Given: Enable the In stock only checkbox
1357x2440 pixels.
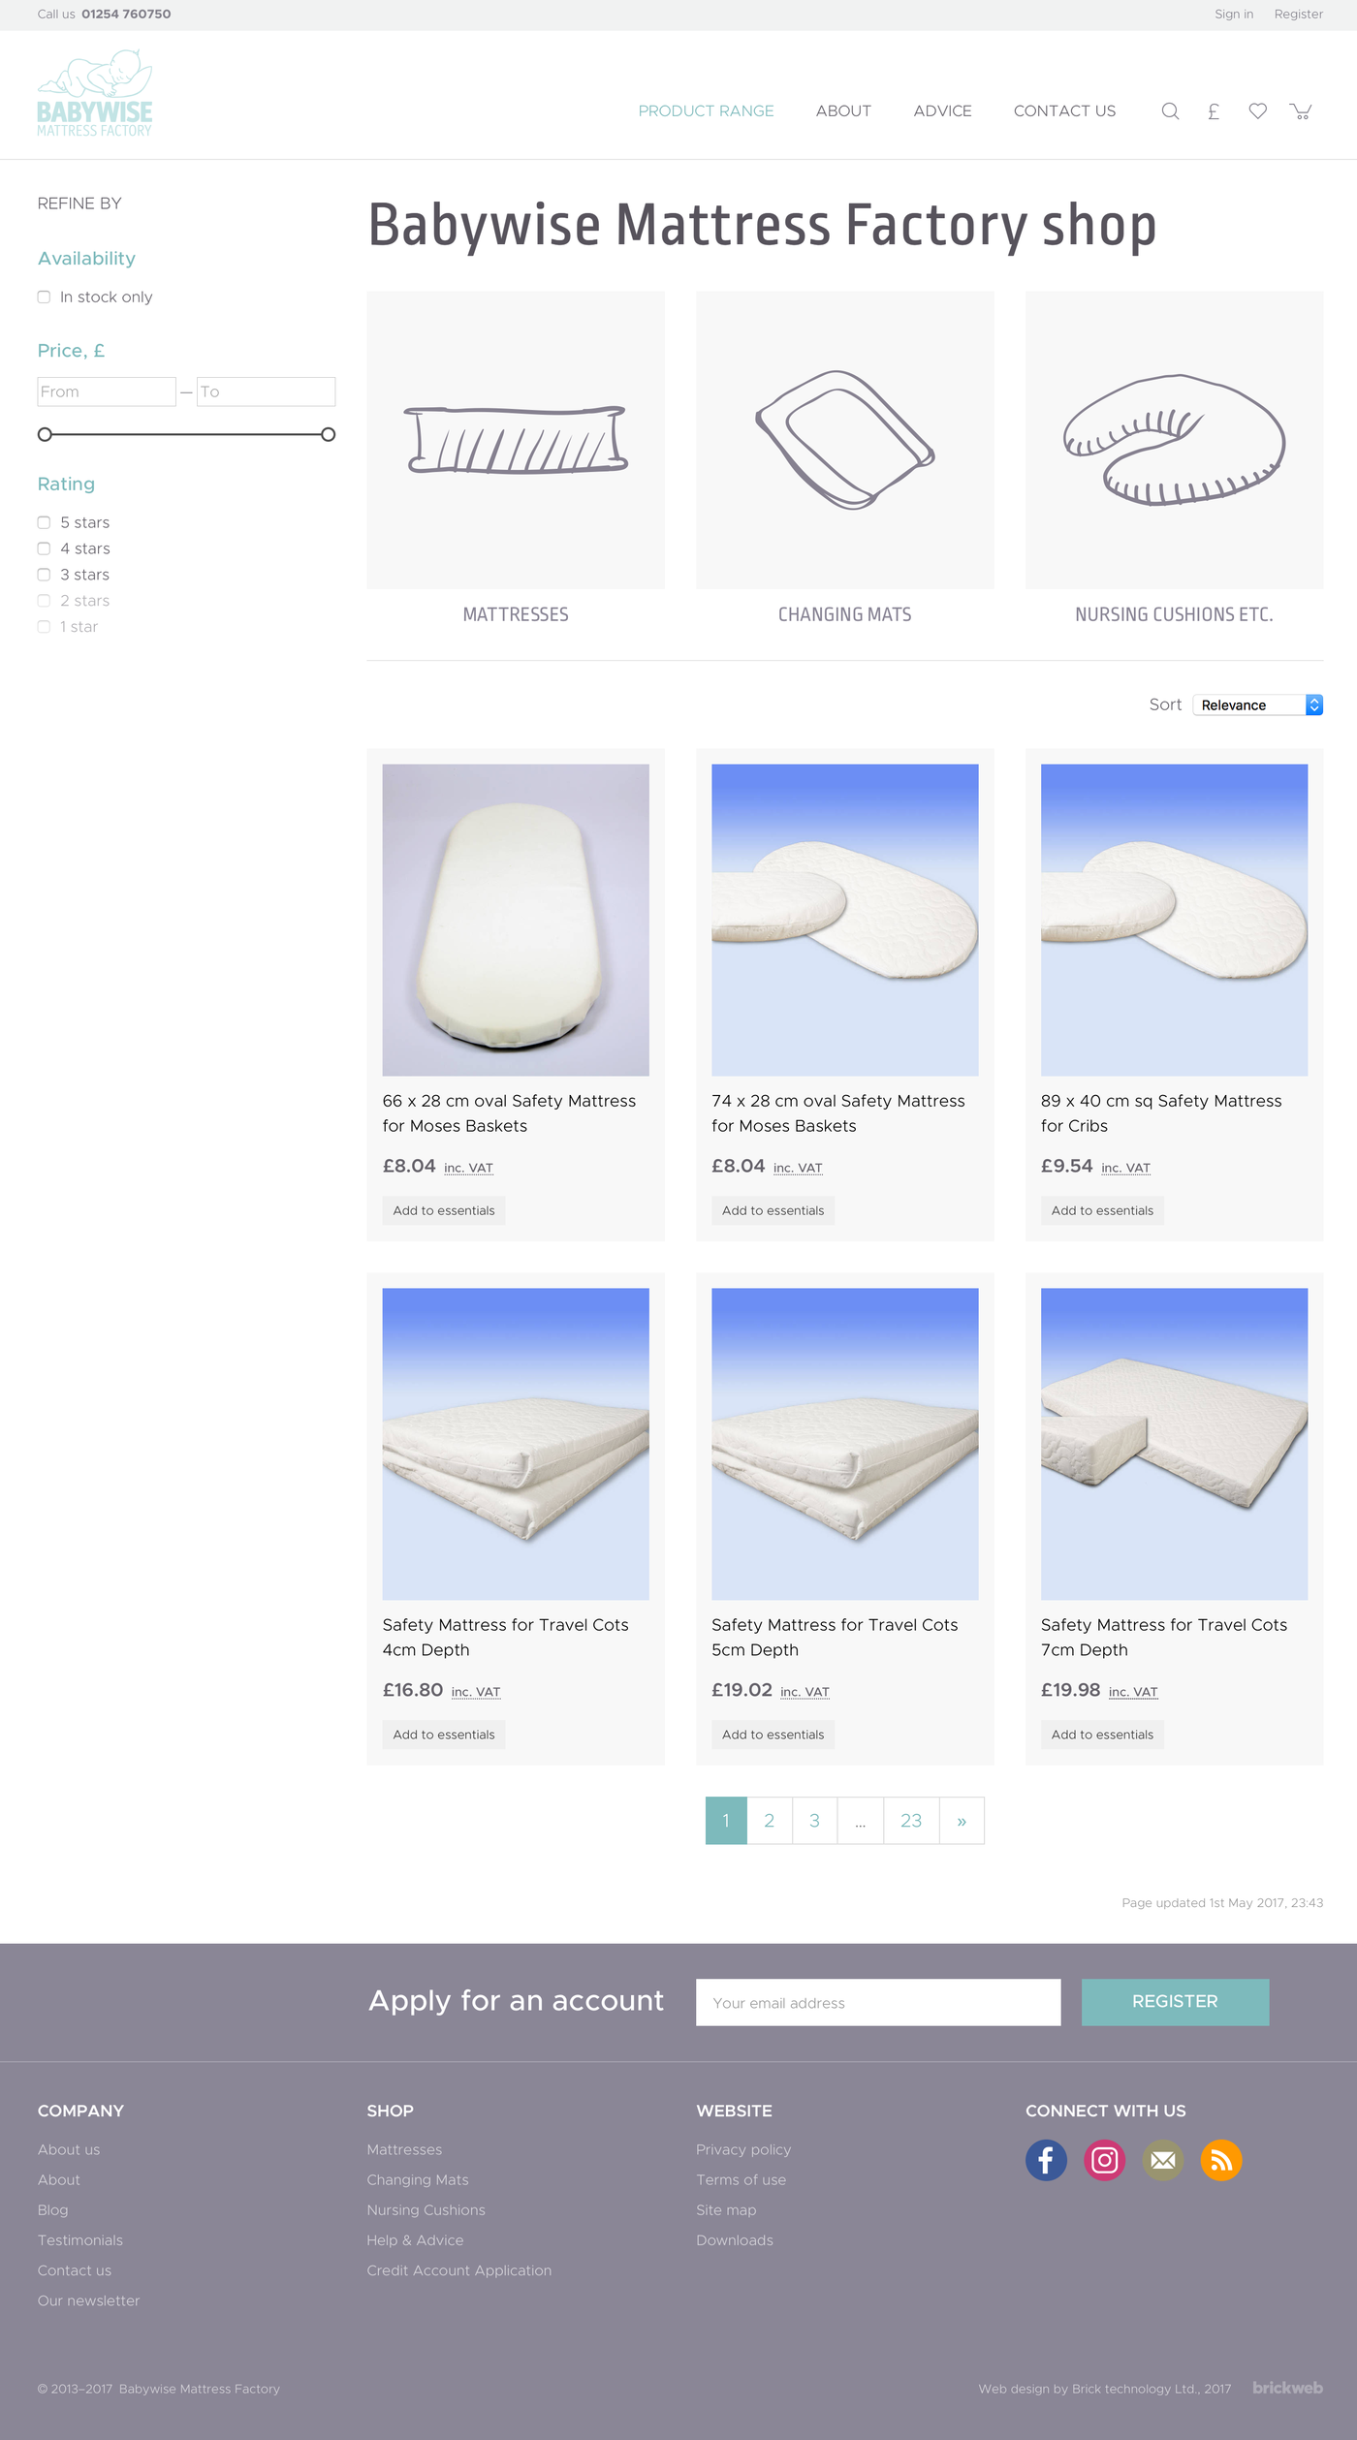Looking at the screenshot, I should pos(44,297).
